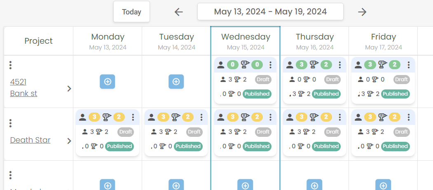Viewport: 433px width, 190px height.
Task: Go to next week arrow
Action: tap(362, 12)
